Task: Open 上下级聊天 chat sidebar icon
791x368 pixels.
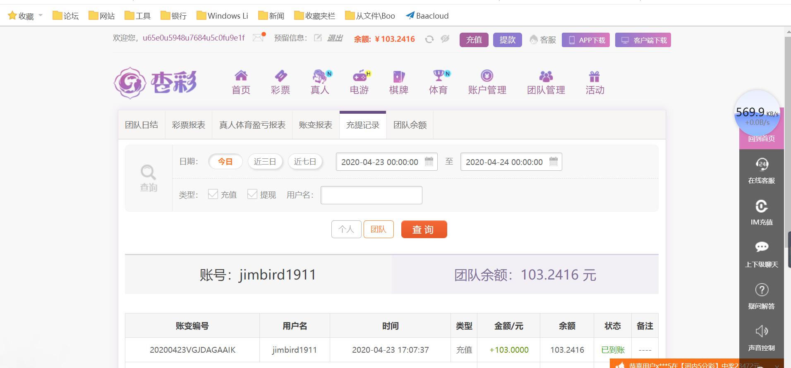Action: pos(762,247)
